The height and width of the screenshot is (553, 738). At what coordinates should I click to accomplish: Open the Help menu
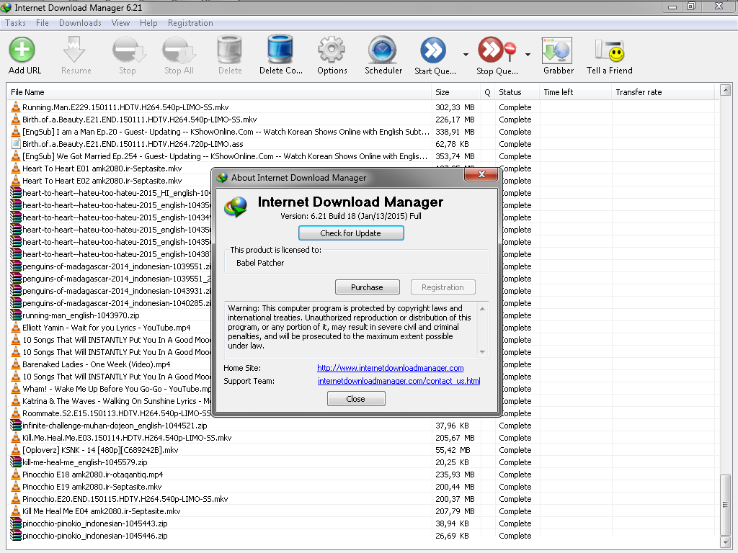click(148, 22)
